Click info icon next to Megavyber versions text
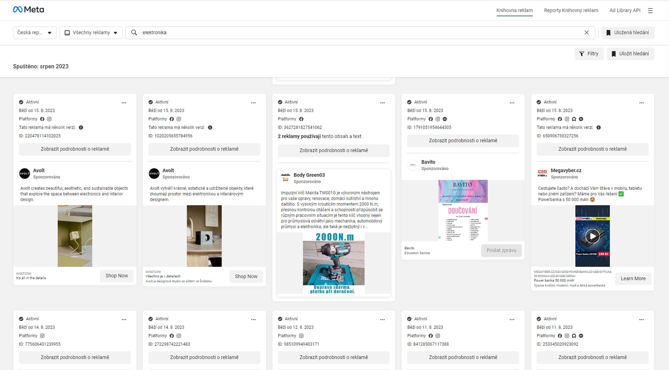This screenshot has width=669, height=370. tap(598, 128)
